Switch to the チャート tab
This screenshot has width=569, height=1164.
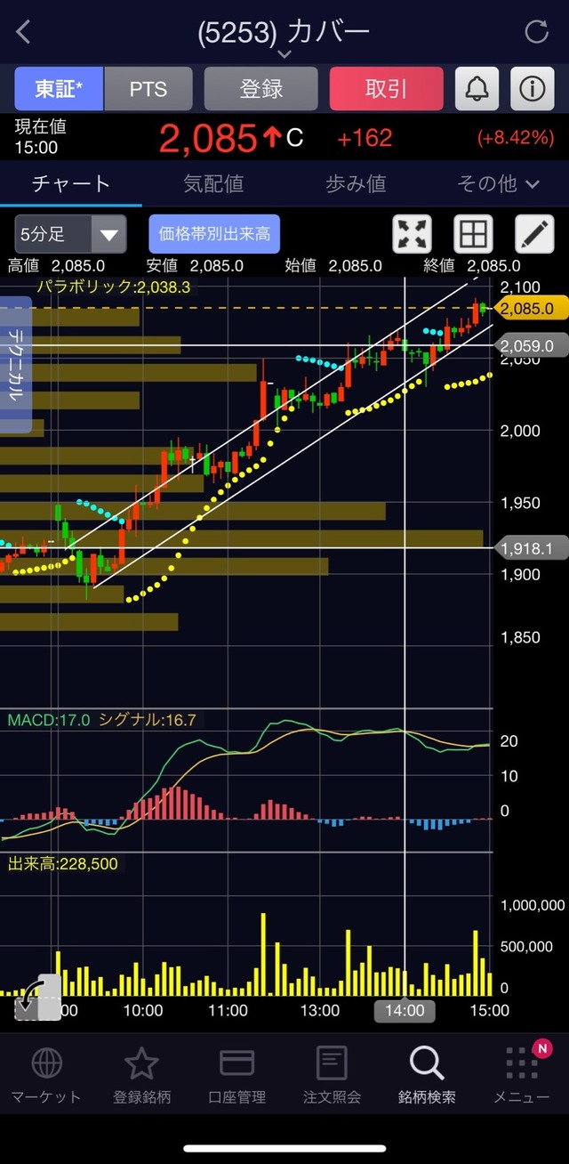coord(71,183)
